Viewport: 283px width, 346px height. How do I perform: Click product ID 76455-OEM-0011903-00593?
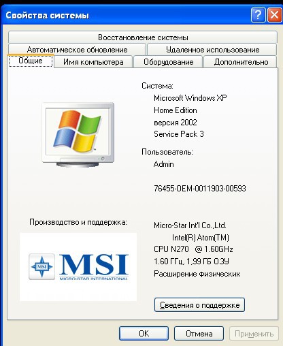pyautogui.click(x=200, y=188)
